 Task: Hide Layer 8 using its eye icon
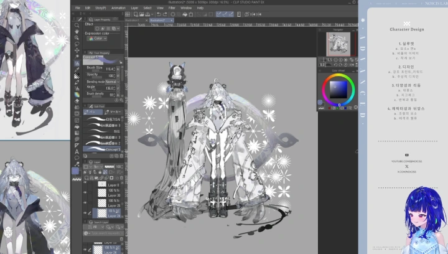pos(85,182)
